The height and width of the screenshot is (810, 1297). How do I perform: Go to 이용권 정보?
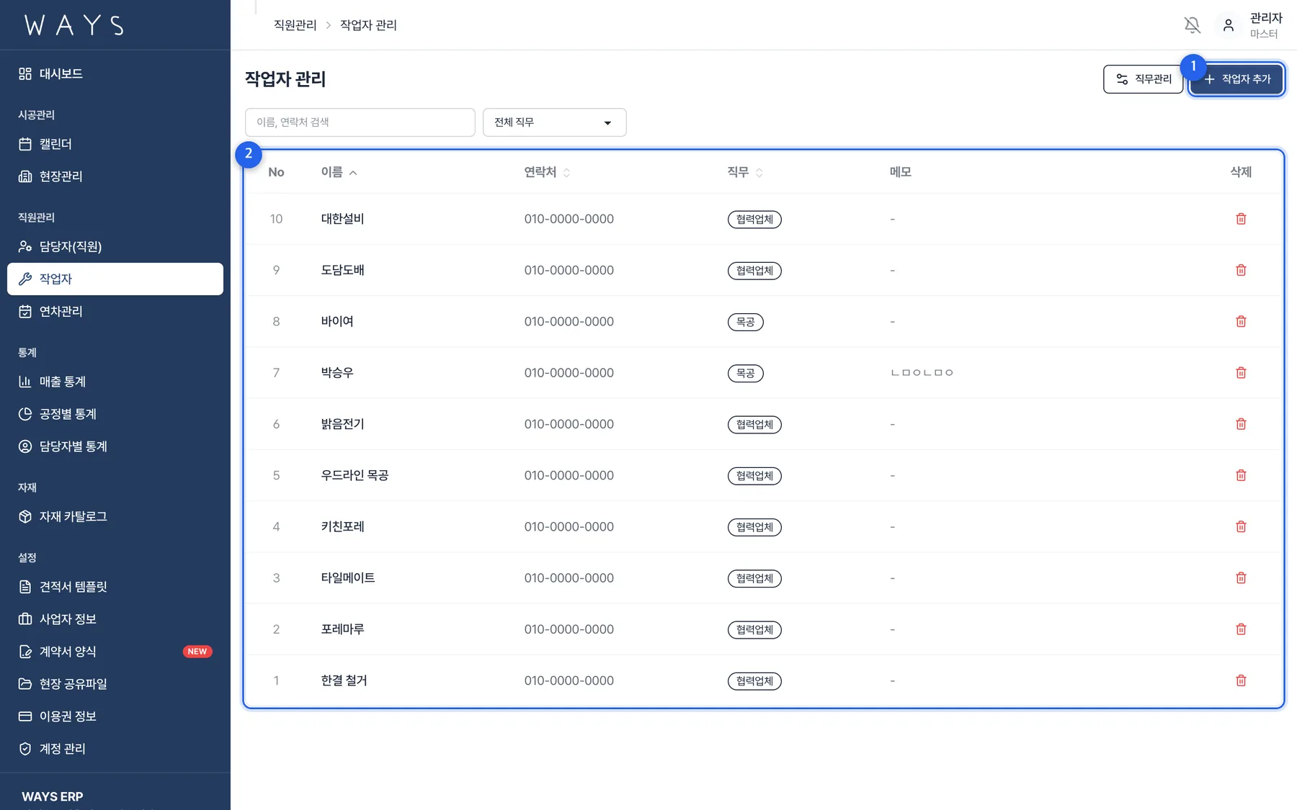tap(115, 716)
